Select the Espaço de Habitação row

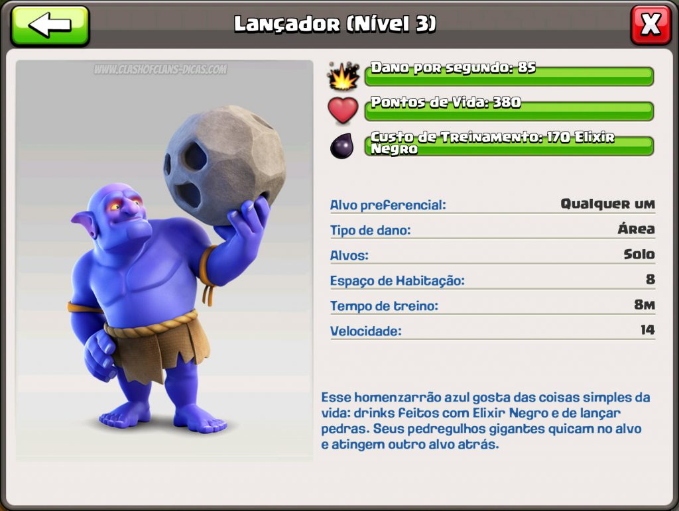[x=493, y=280]
